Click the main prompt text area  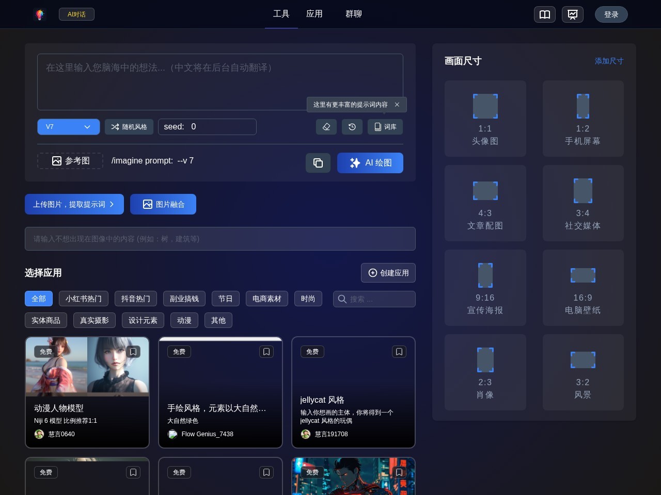(220, 82)
